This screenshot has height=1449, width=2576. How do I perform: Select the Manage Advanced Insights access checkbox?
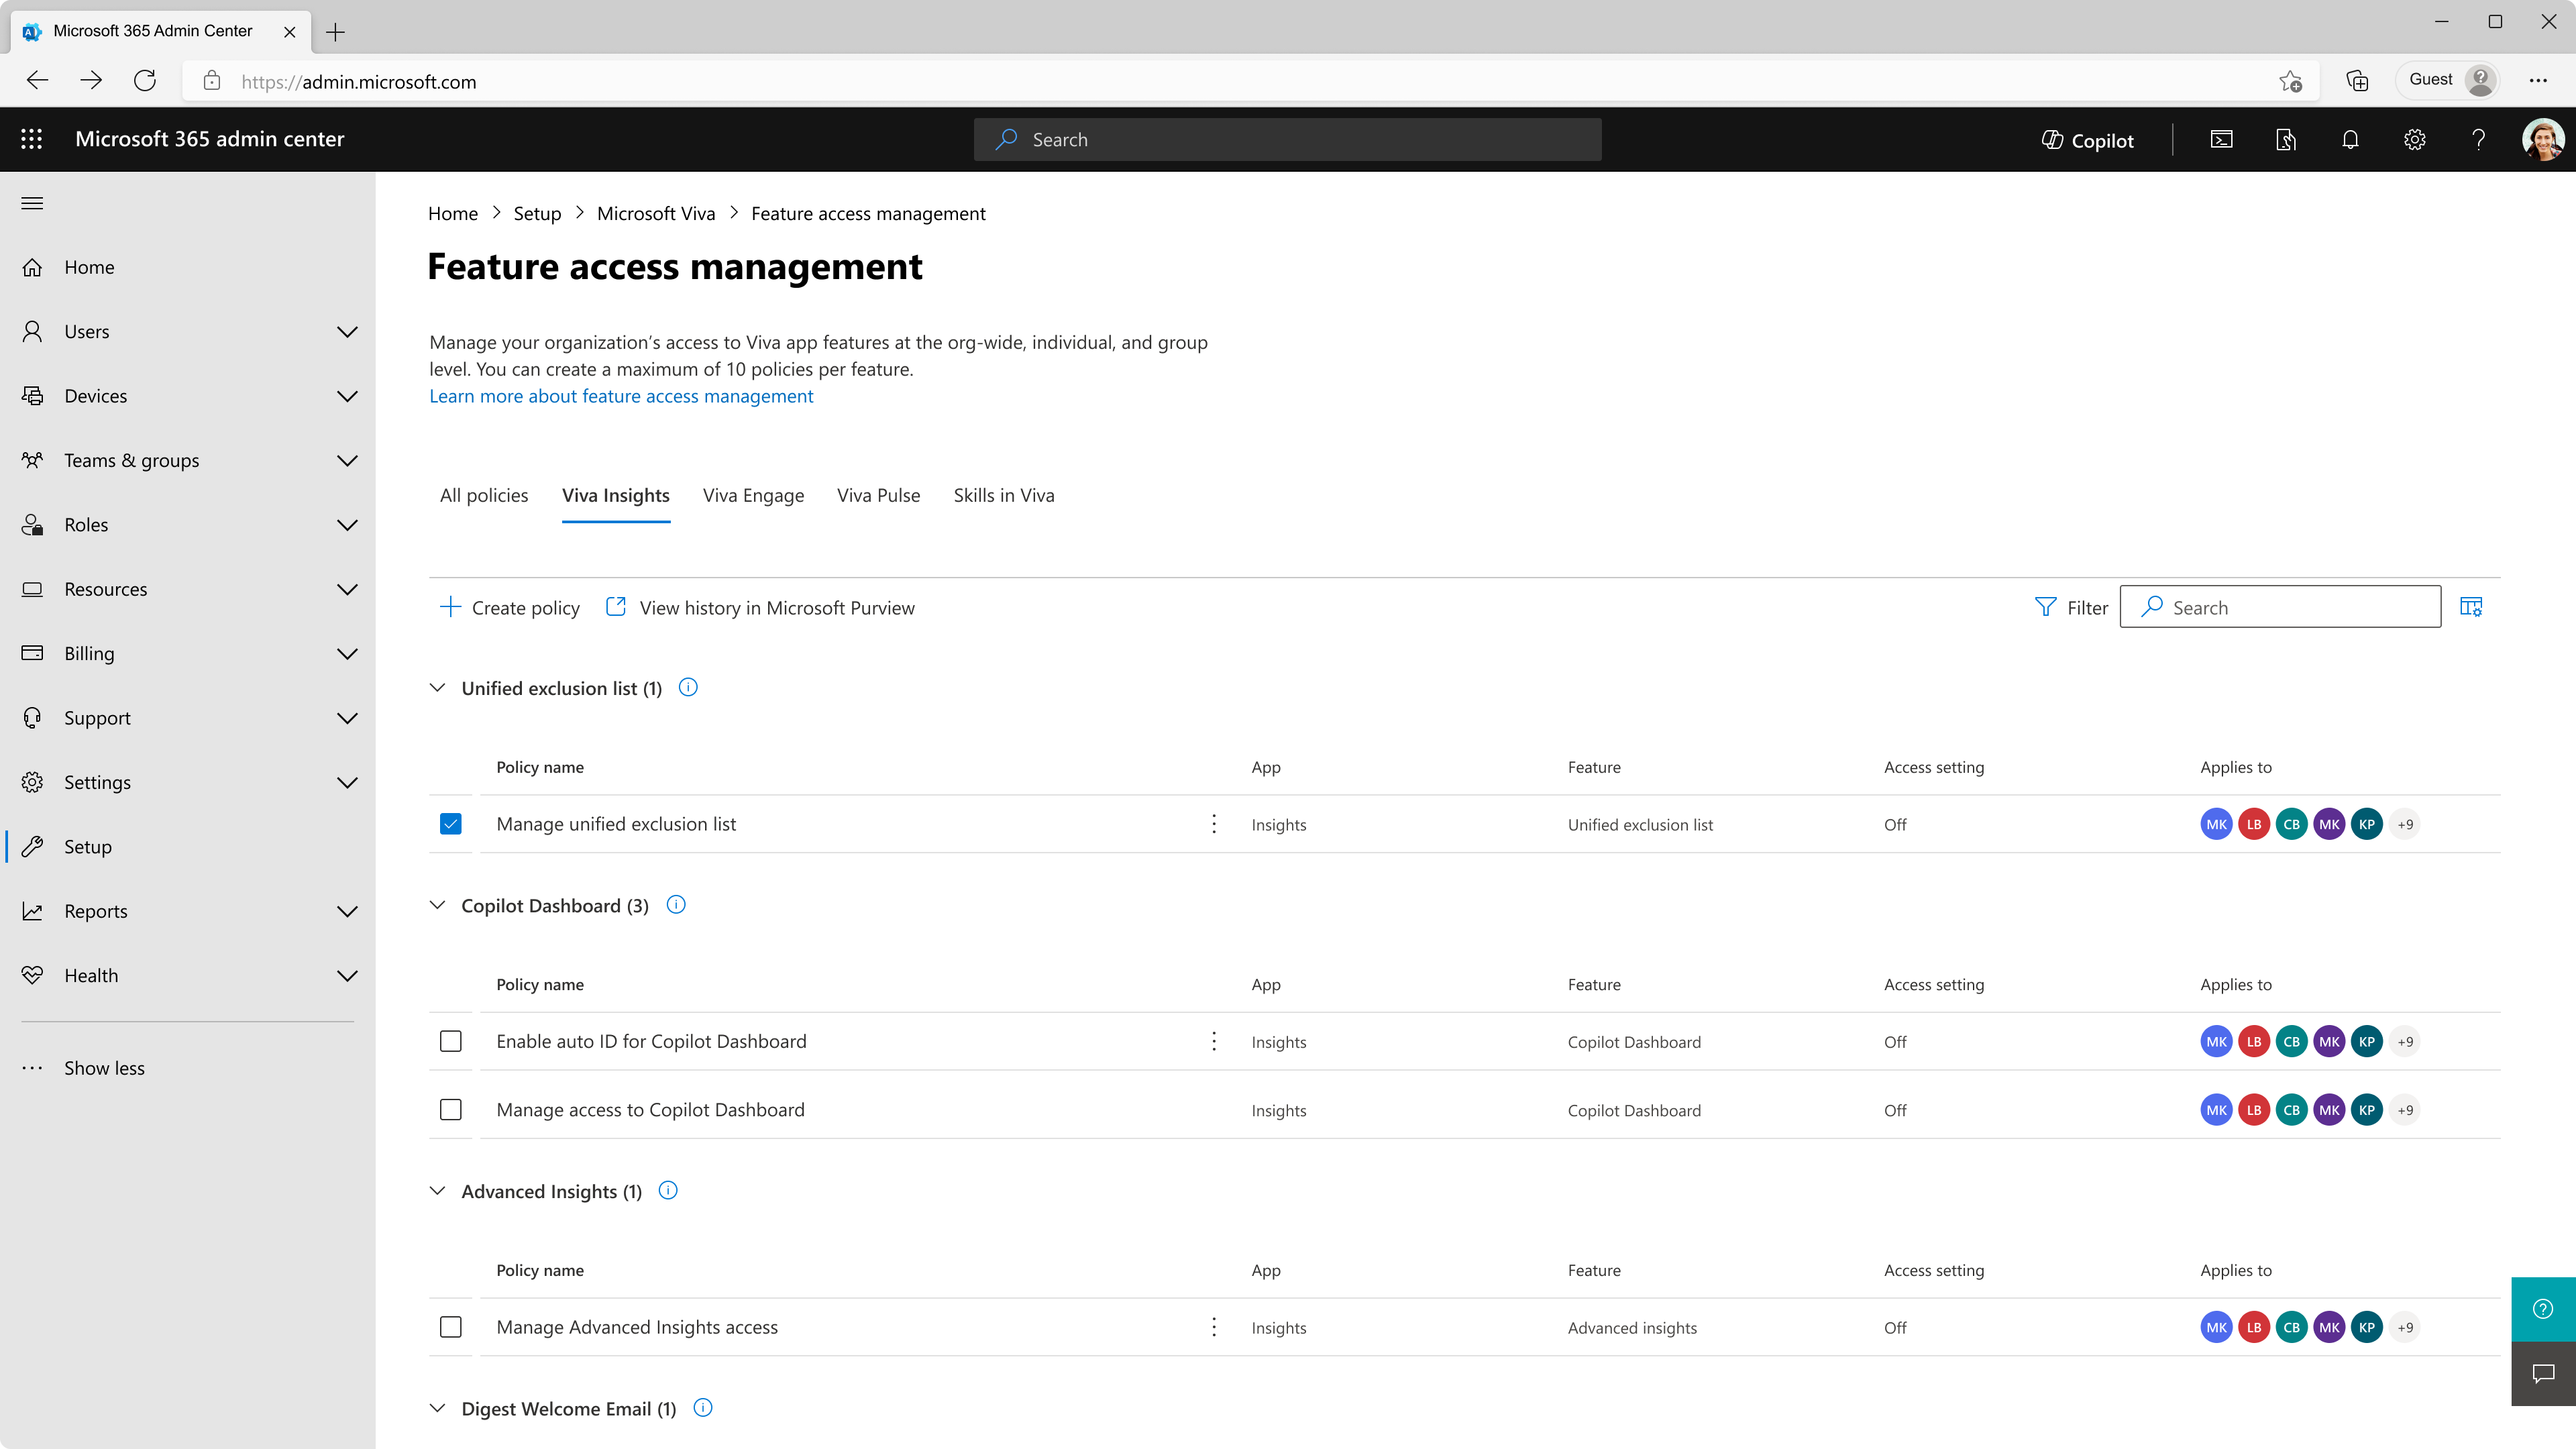click(x=451, y=1327)
